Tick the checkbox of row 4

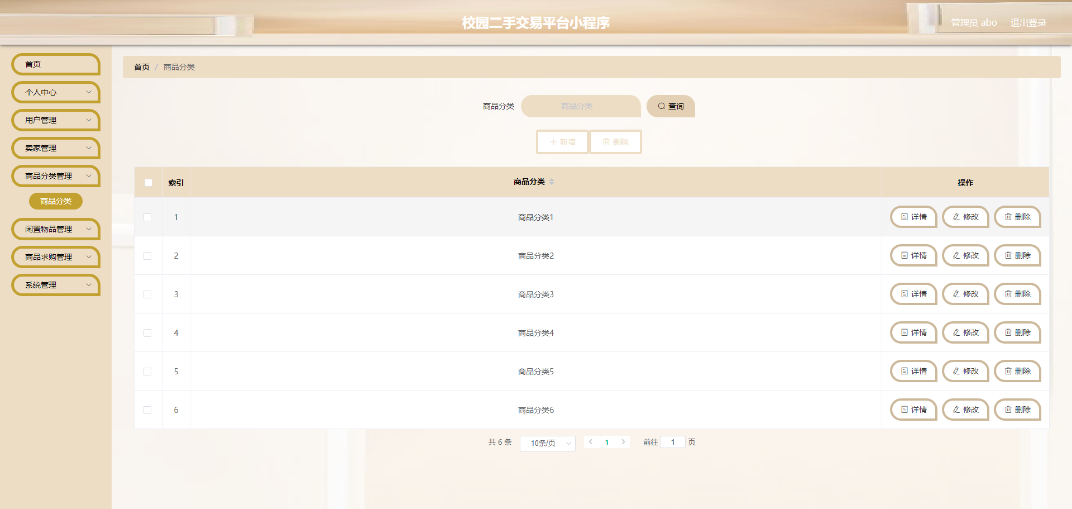click(147, 333)
